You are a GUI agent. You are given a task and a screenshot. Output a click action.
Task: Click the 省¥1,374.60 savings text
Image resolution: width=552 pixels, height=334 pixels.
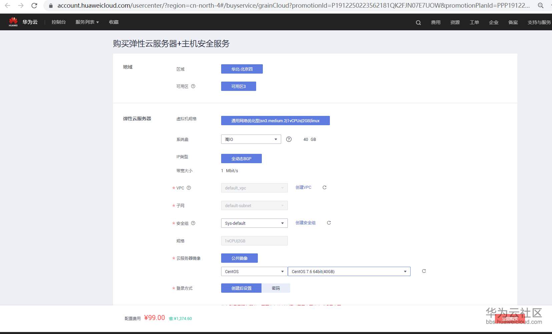coord(180,319)
